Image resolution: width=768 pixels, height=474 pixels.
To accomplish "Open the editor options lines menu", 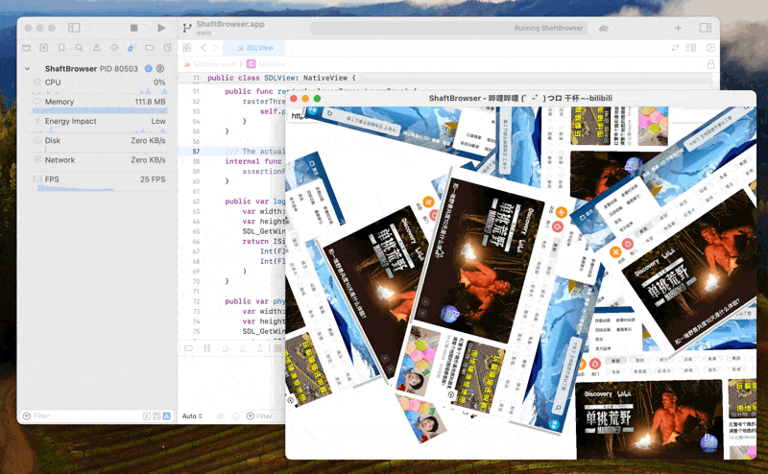I will [690, 48].
